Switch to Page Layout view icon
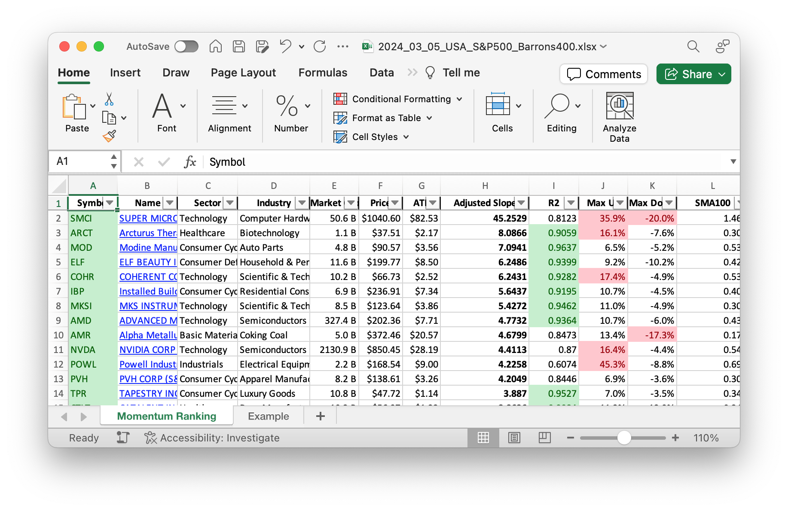Image resolution: width=788 pixels, height=511 pixels. coord(514,438)
